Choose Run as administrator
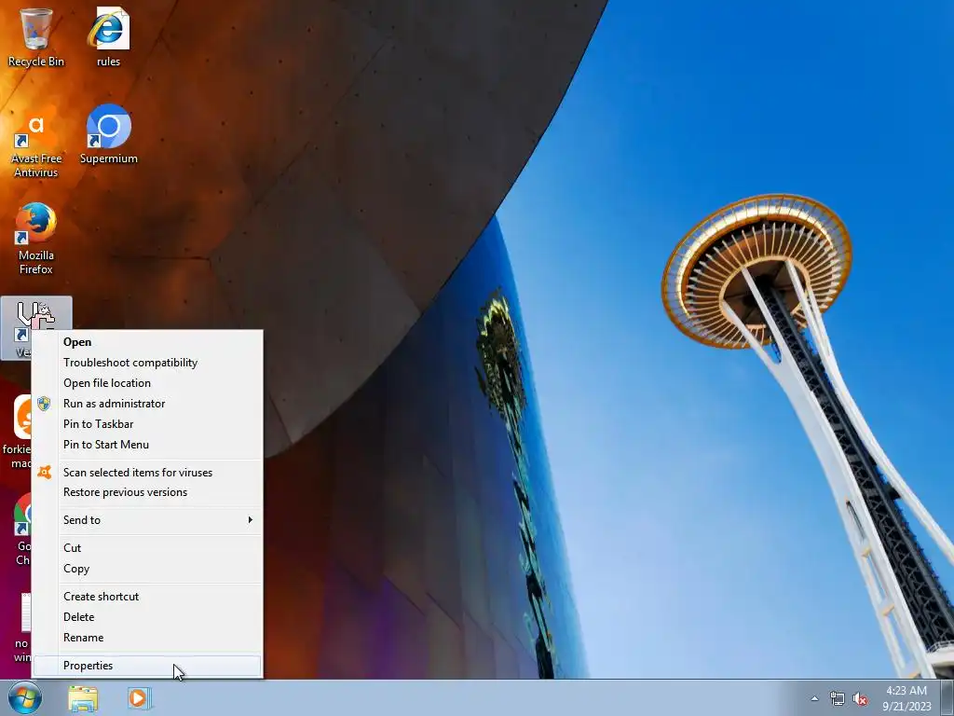Image resolution: width=954 pixels, height=716 pixels. pos(147,404)
